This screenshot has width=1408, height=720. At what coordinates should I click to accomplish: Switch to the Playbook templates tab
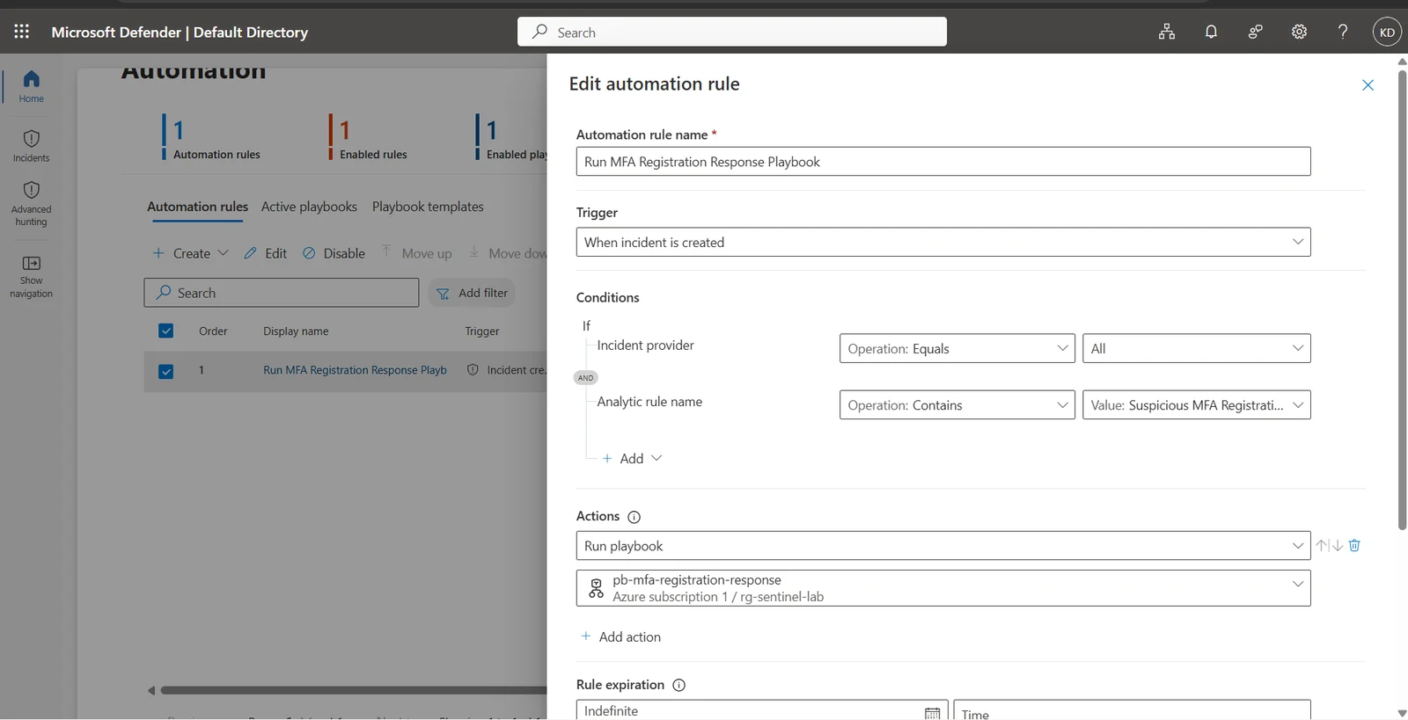(x=428, y=207)
